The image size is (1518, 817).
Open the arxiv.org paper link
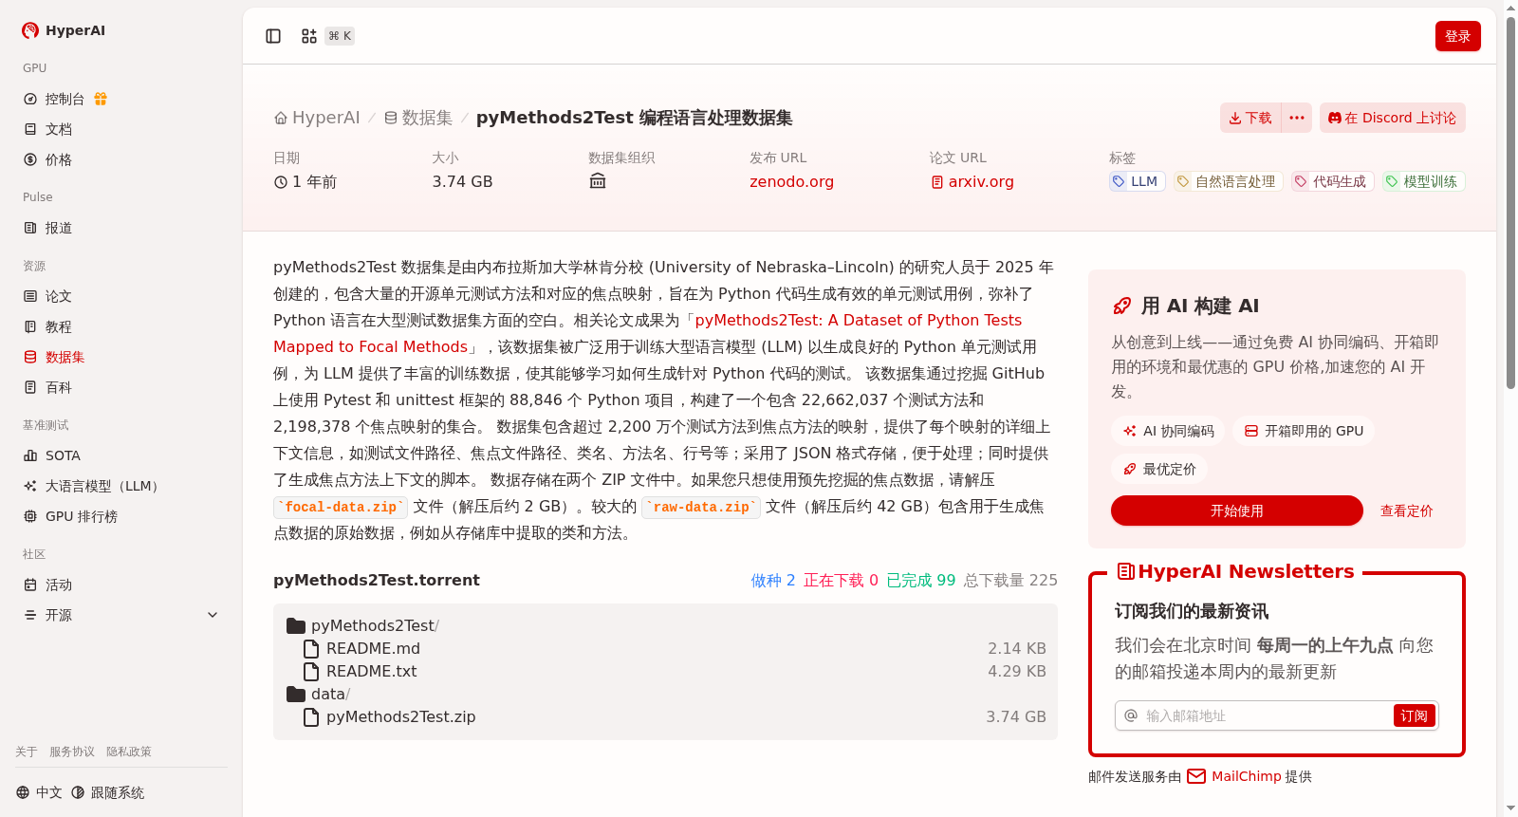972,181
